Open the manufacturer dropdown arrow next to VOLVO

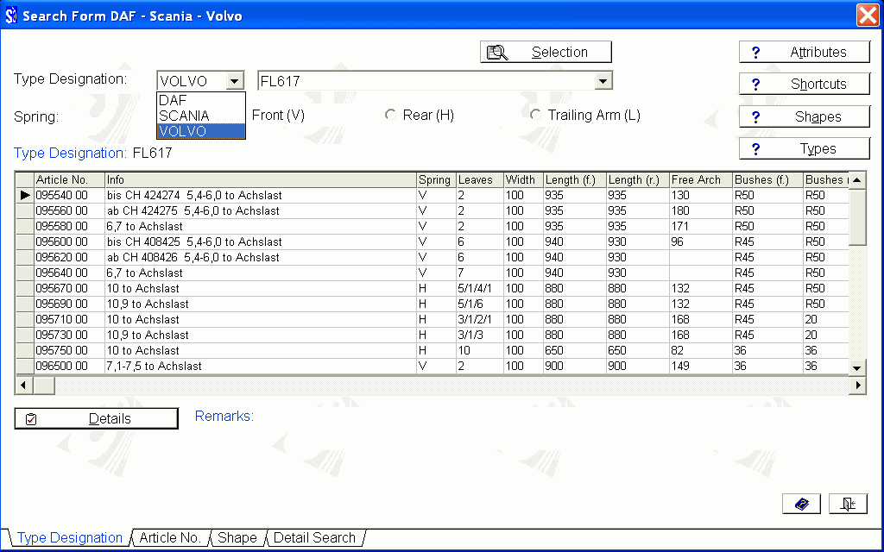pos(234,81)
